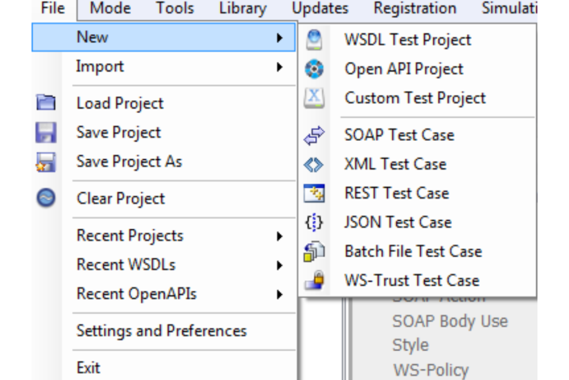Viewport: 569px width, 380px height.
Task: Expand the New submenu arrow
Action: coord(280,38)
